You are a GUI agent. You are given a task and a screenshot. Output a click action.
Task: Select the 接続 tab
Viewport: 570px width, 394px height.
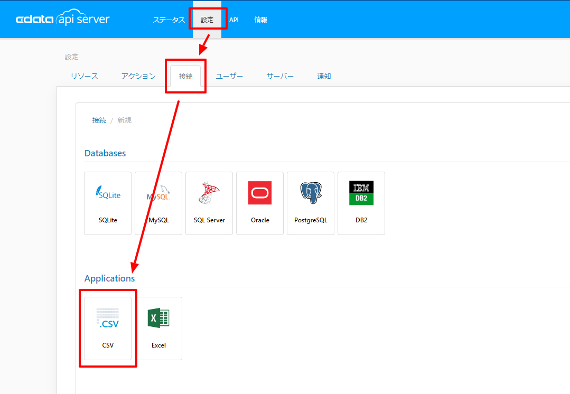185,77
